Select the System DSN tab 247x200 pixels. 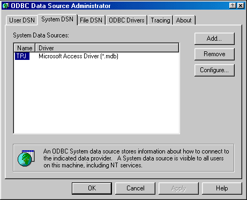tap(57, 19)
